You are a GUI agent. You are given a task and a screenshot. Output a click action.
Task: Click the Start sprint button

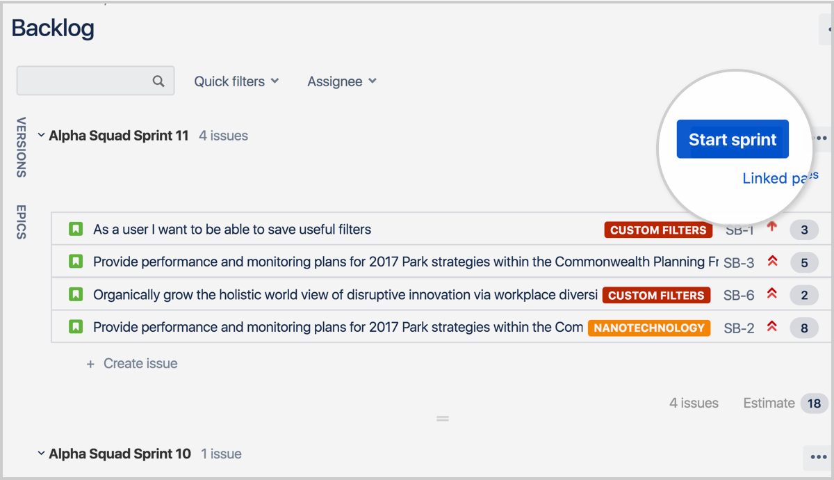click(x=733, y=138)
